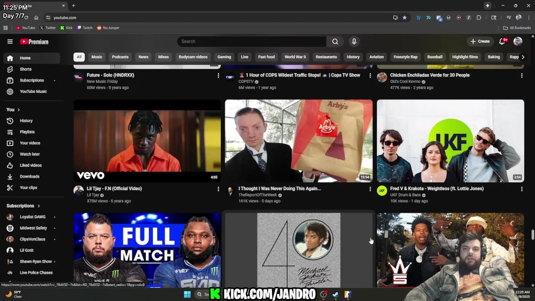Viewport: 535px width, 301px height.
Task: Open Shawn Ryan Show subscription
Action: tap(31, 262)
